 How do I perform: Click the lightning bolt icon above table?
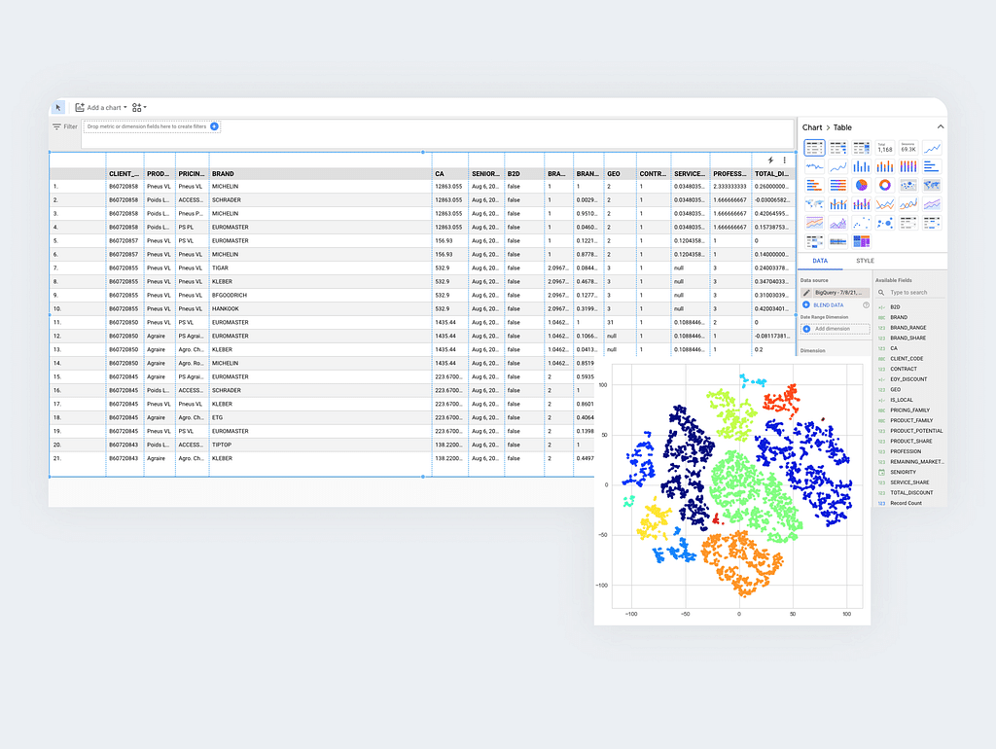click(770, 160)
